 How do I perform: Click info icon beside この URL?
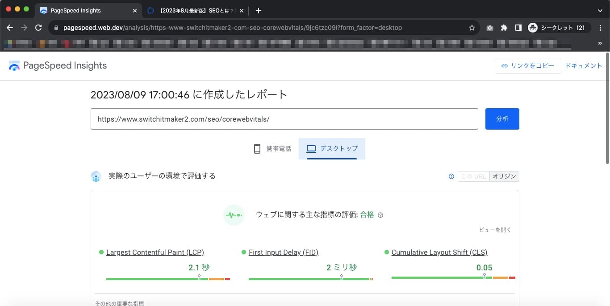click(451, 176)
